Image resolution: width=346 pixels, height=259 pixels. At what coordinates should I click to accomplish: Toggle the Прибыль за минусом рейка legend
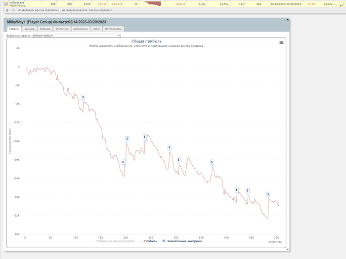[113, 241]
